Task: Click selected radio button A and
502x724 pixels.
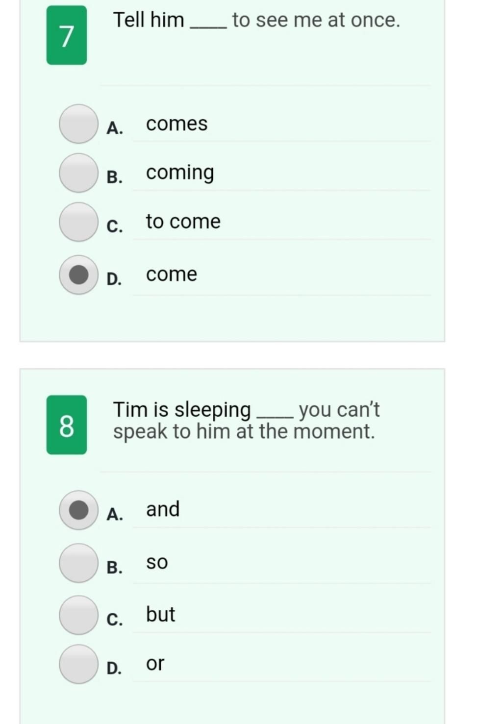Action: 78,510
